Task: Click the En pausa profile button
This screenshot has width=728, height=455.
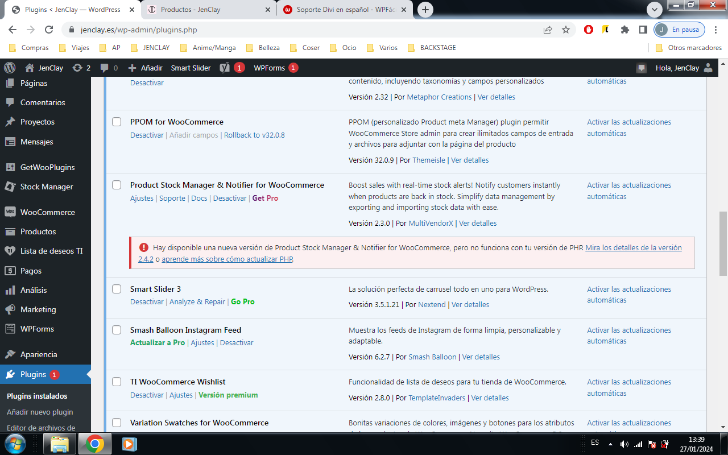Action: pos(680,30)
